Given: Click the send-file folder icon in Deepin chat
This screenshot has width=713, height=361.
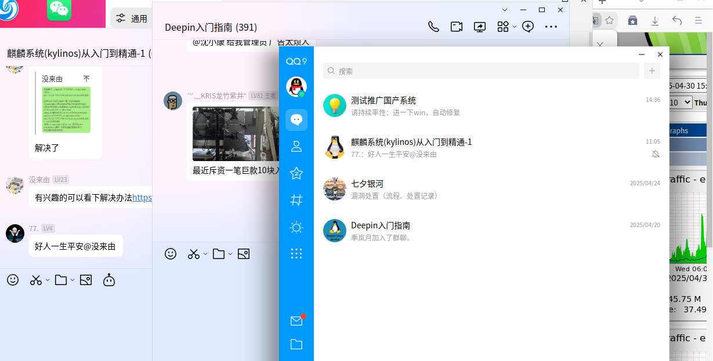Looking at the screenshot, I should [219, 254].
